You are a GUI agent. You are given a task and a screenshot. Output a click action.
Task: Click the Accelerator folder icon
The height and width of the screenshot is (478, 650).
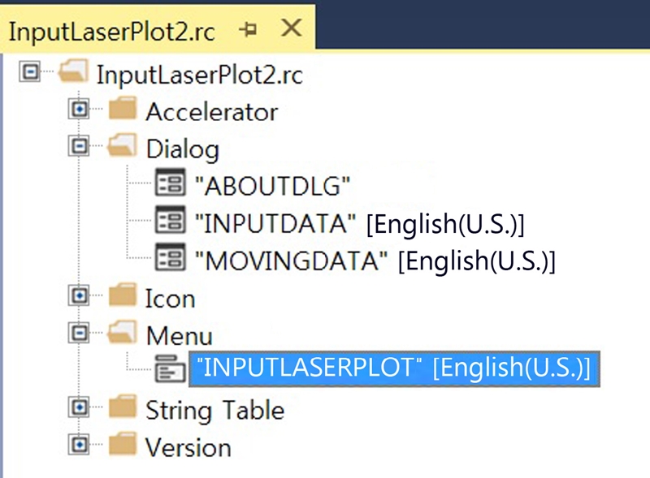coord(122,109)
